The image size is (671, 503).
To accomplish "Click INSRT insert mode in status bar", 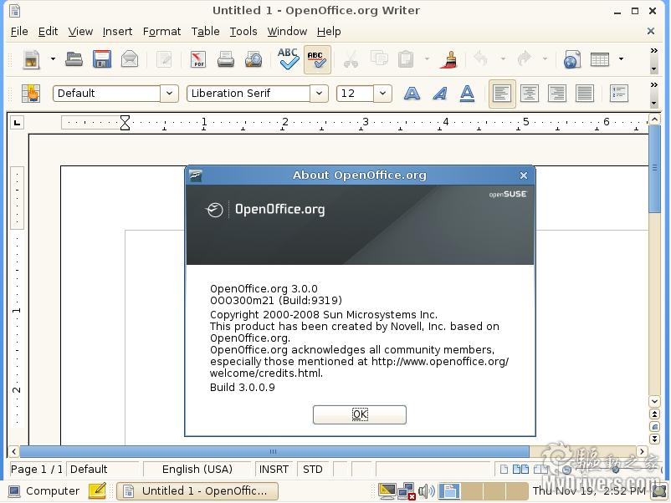I will coord(274,470).
